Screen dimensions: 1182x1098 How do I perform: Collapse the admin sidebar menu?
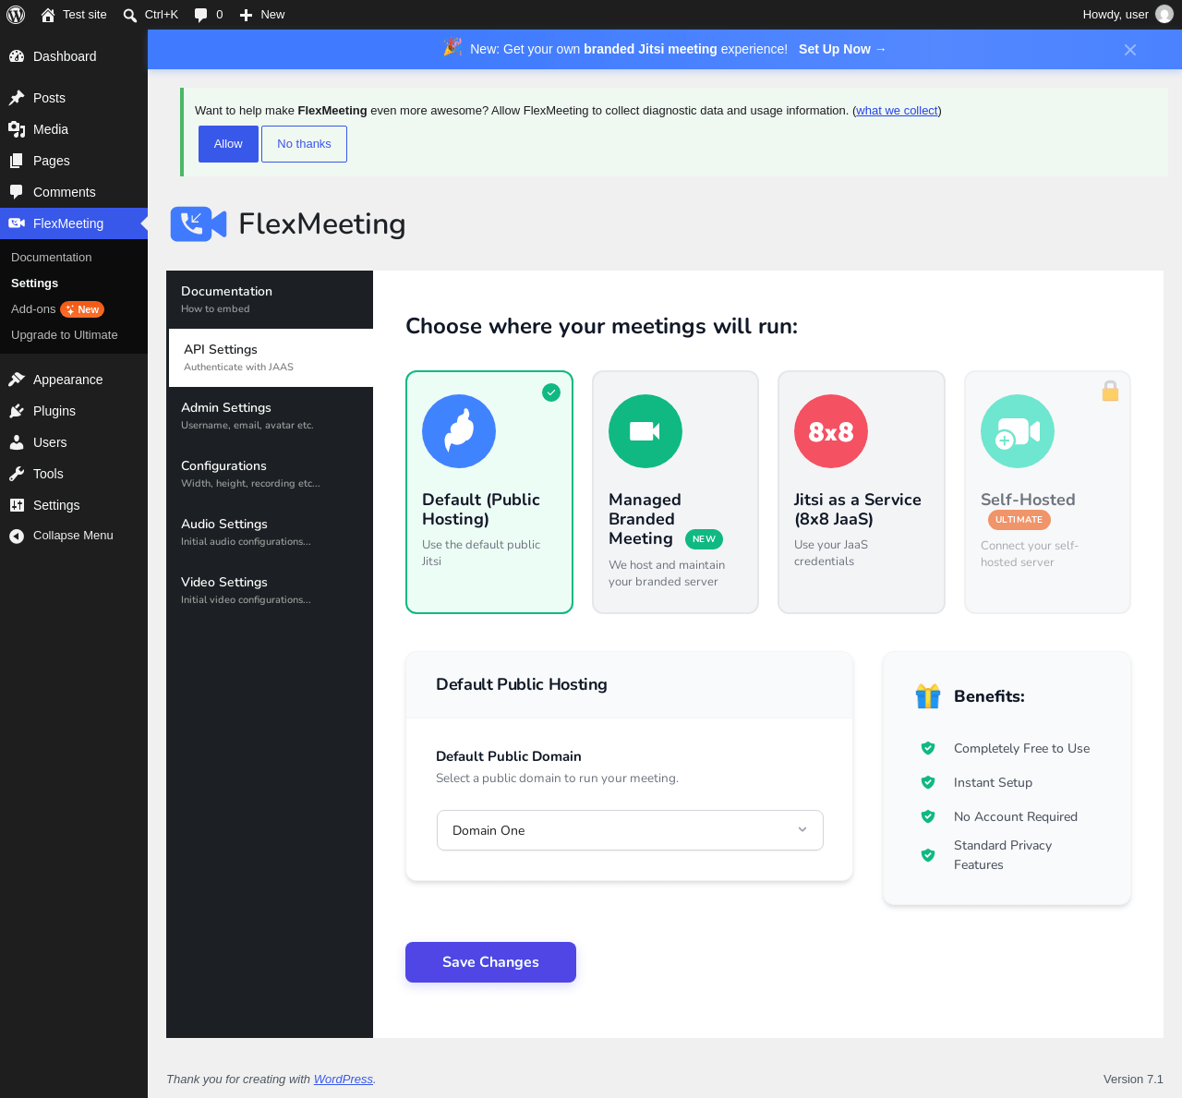click(x=73, y=536)
